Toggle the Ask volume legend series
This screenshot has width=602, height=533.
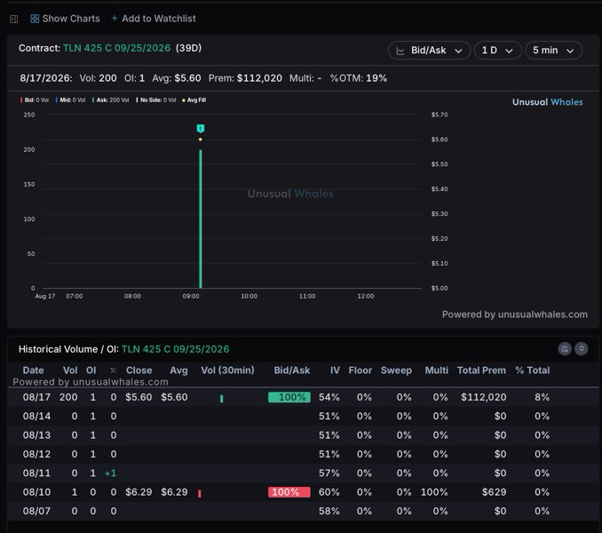111,99
